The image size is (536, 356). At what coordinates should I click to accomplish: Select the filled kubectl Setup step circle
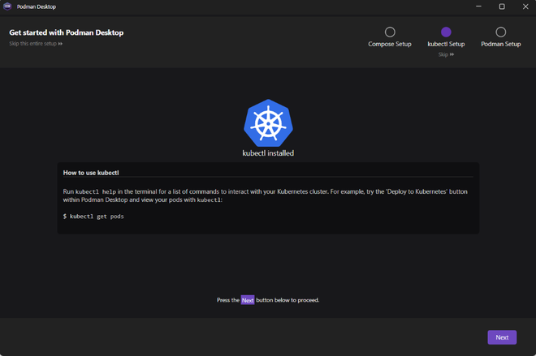(x=446, y=32)
